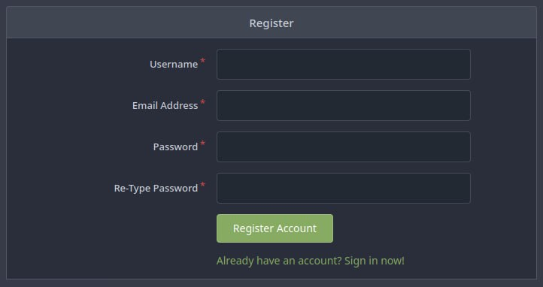The image size is (543, 287).
Task: Click the Register heading title
Action: (x=271, y=23)
